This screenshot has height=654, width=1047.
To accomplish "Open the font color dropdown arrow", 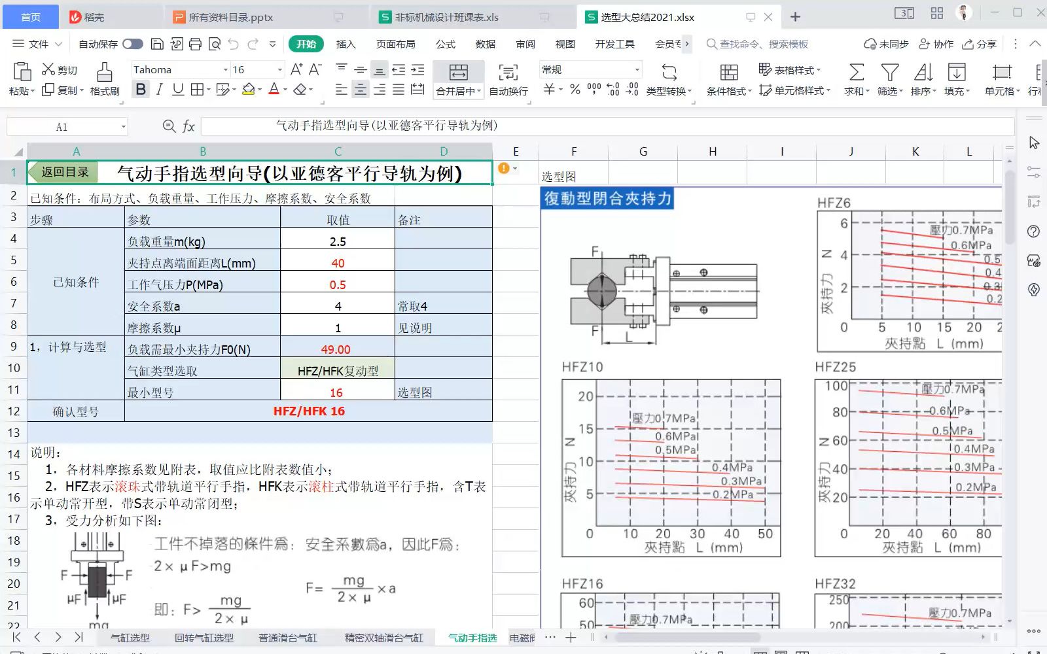I will [x=285, y=90].
